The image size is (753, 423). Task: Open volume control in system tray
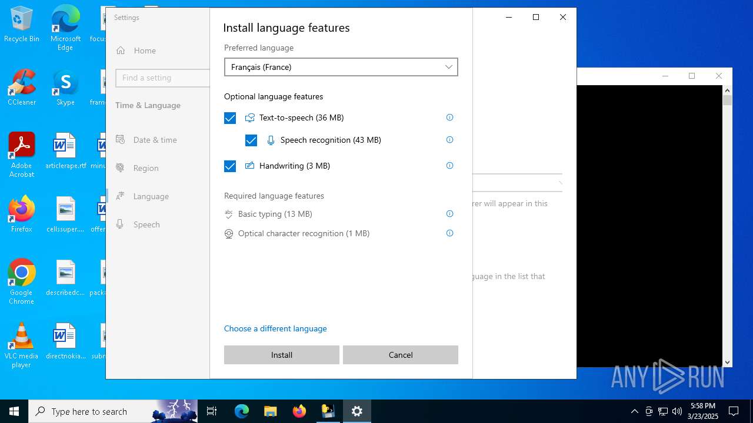pos(677,411)
